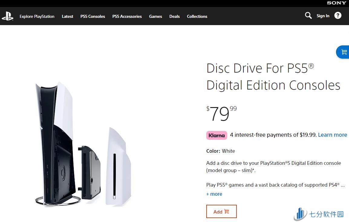Click the Sony logo
The height and width of the screenshot is (222, 349).
336,3
